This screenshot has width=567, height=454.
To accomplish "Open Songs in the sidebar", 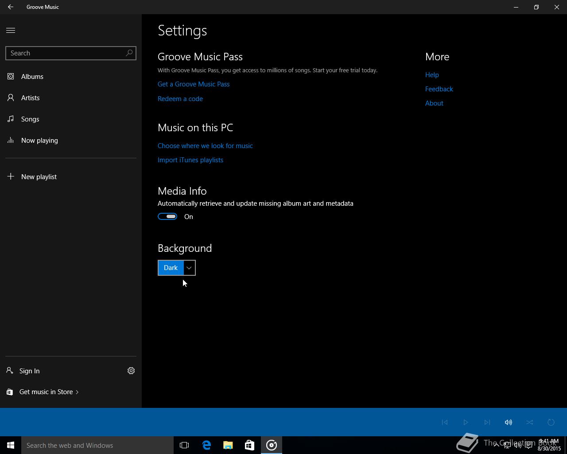I will pos(71,119).
